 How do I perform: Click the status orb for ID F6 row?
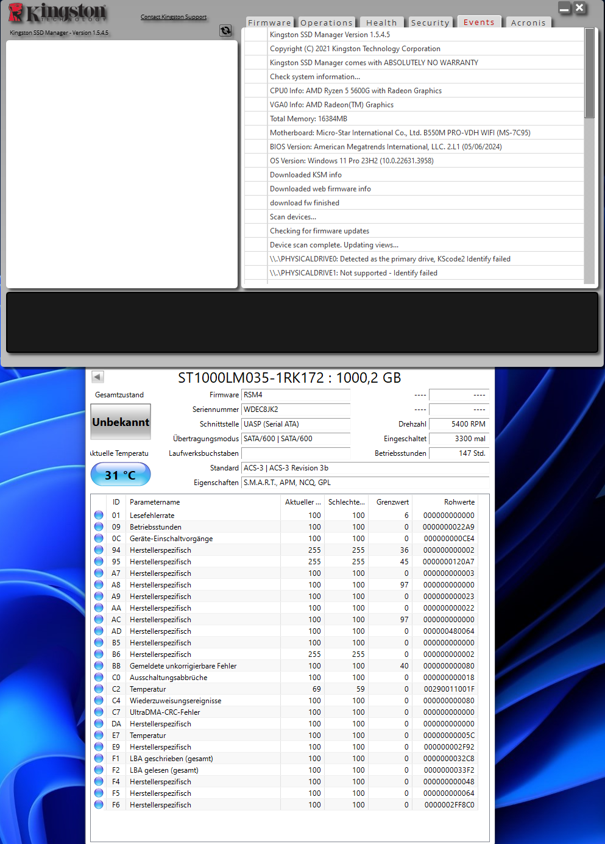(99, 804)
